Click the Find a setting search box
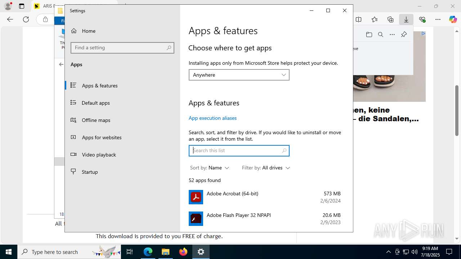The height and width of the screenshot is (259, 461). [x=122, y=48]
